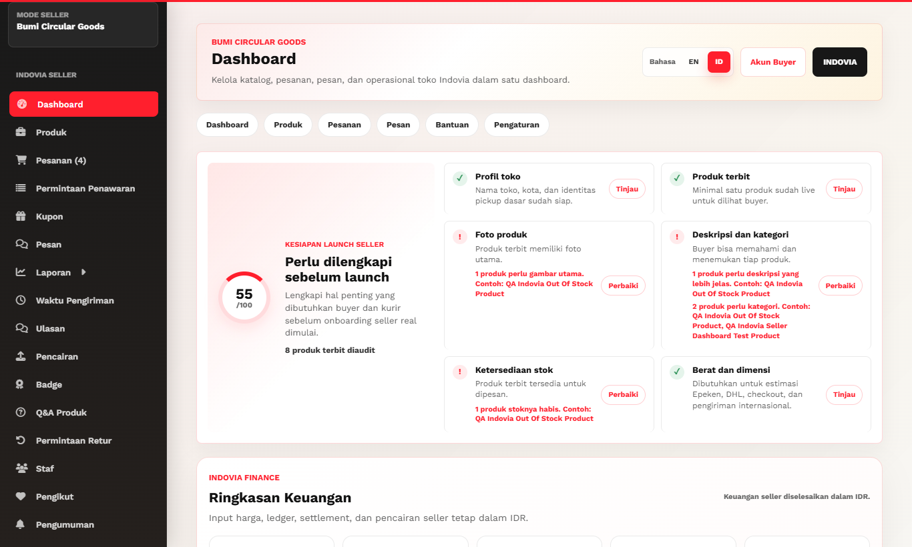The height and width of the screenshot is (547, 912).
Task: Click the Akun Buyer button
Action: coord(773,62)
